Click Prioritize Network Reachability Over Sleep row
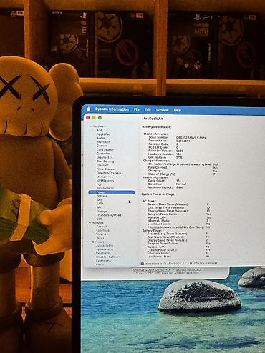 tap(178, 227)
